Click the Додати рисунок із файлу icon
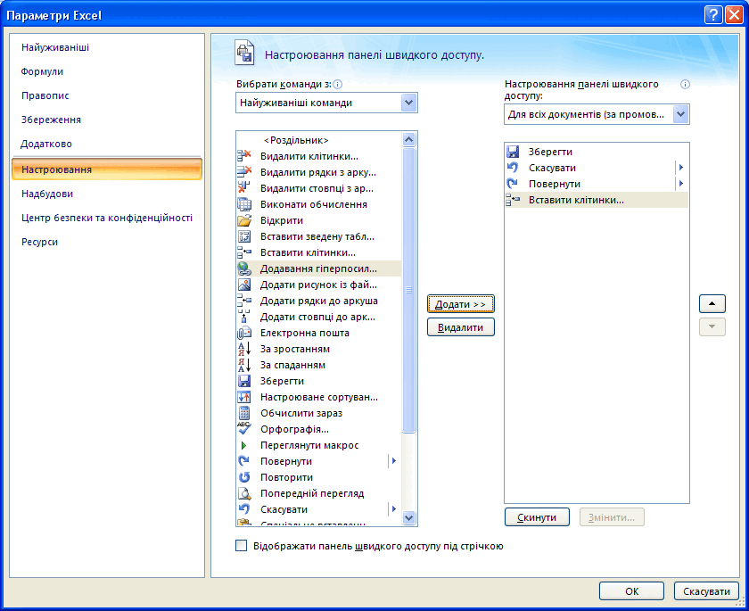749x611 pixels. click(x=244, y=285)
